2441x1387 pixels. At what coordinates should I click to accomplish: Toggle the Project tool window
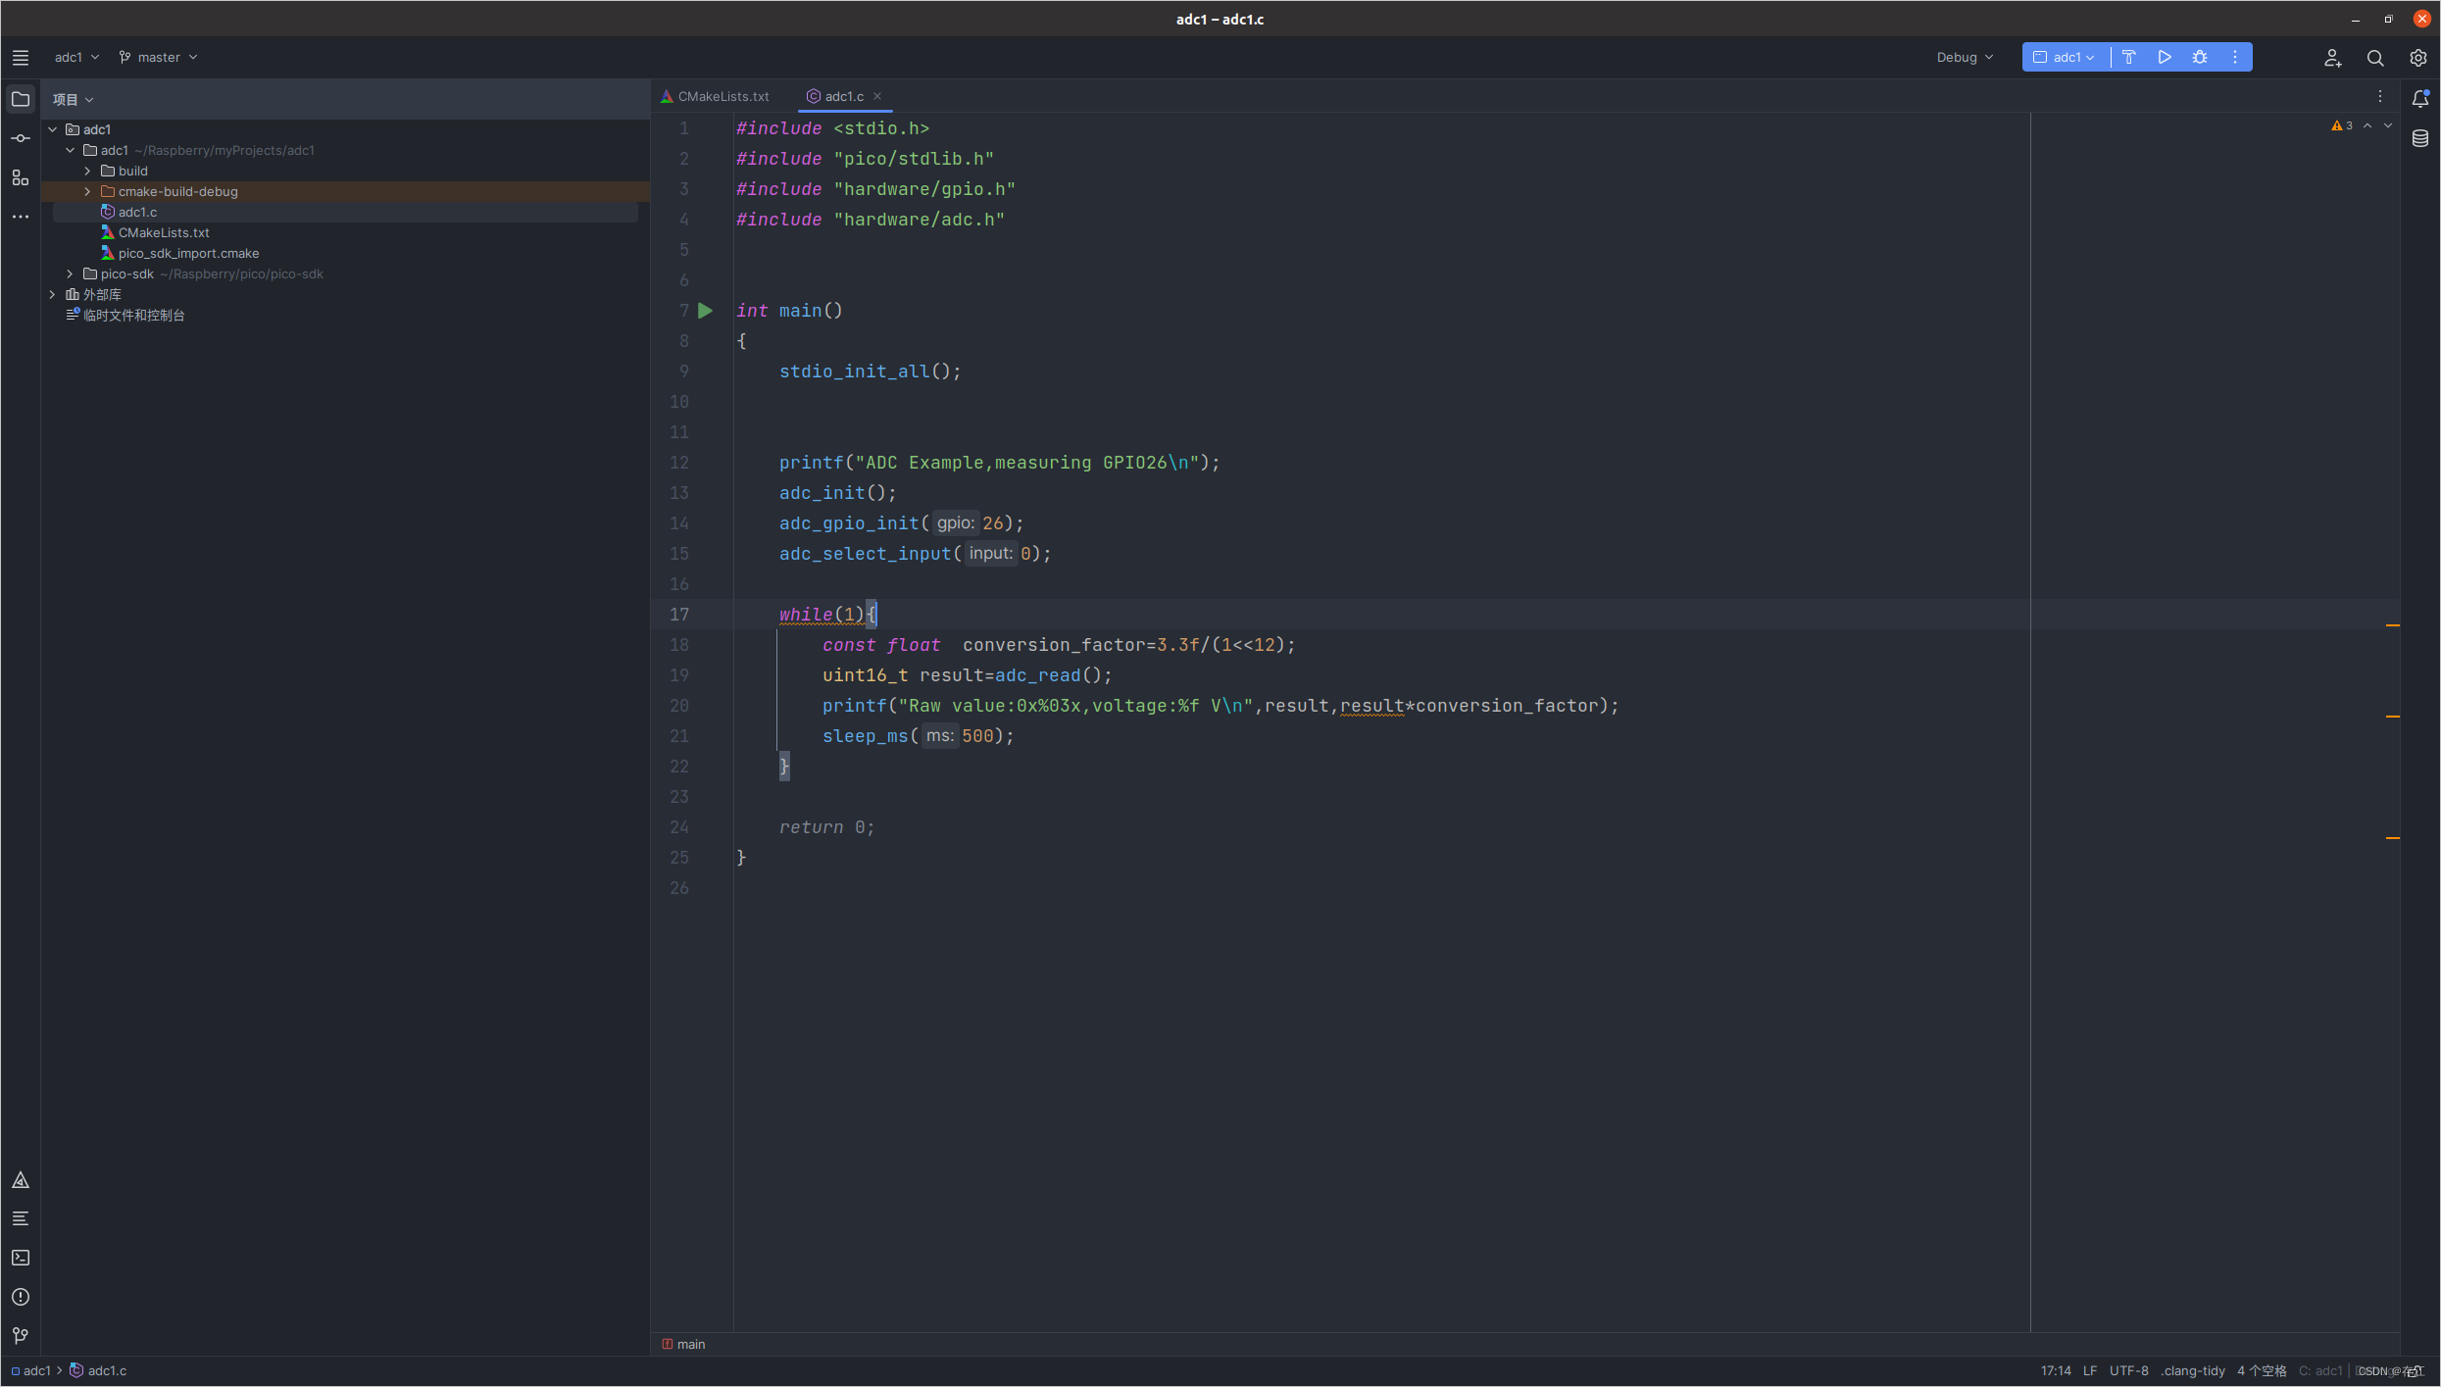click(20, 99)
